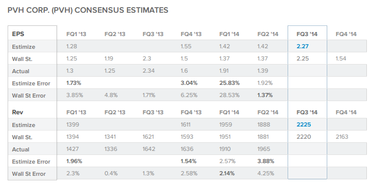Select the FQ2 '14 Rev column header
Image resolution: width=374 pixels, height=189 pixels.
coord(268,112)
